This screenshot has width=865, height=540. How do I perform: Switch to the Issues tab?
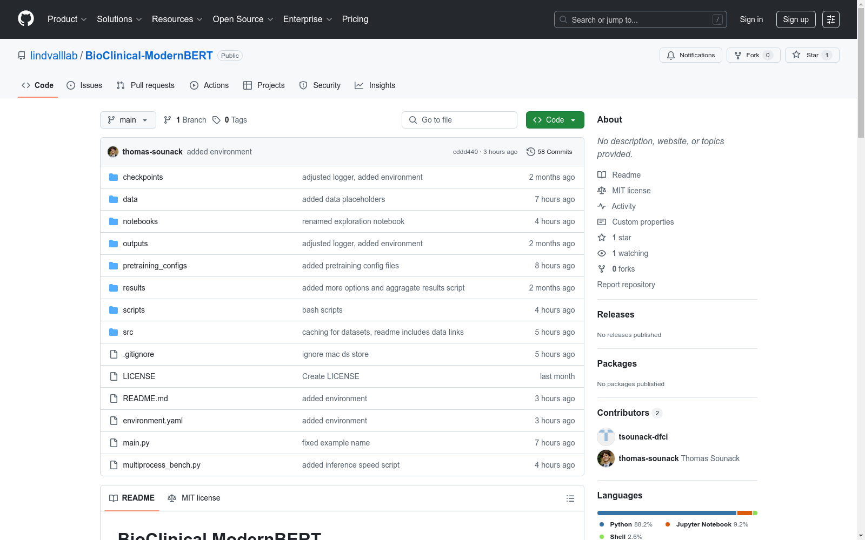pyautogui.click(x=84, y=85)
